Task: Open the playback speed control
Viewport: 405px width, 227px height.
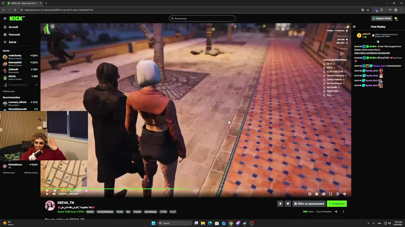Action: 338,194
